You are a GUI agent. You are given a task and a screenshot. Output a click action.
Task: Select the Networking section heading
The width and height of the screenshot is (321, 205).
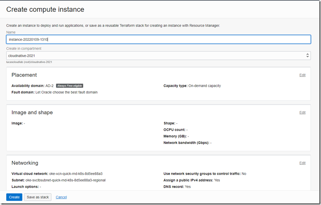point(25,163)
